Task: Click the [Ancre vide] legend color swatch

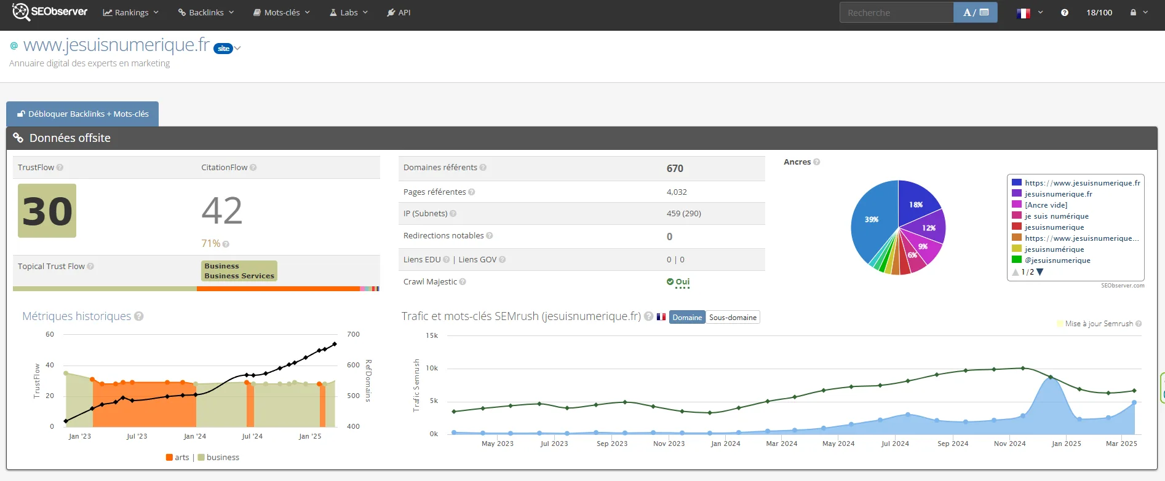Action: 1017,205
